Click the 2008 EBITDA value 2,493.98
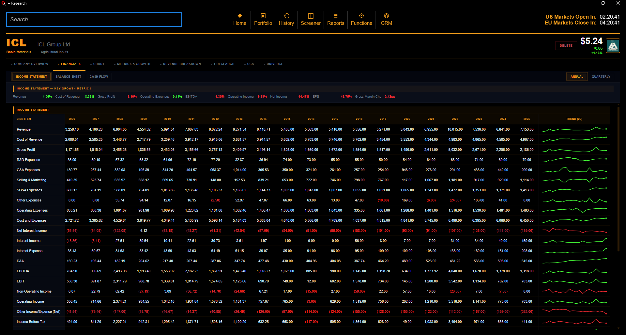This screenshot has height=335, width=626. (x=120, y=271)
